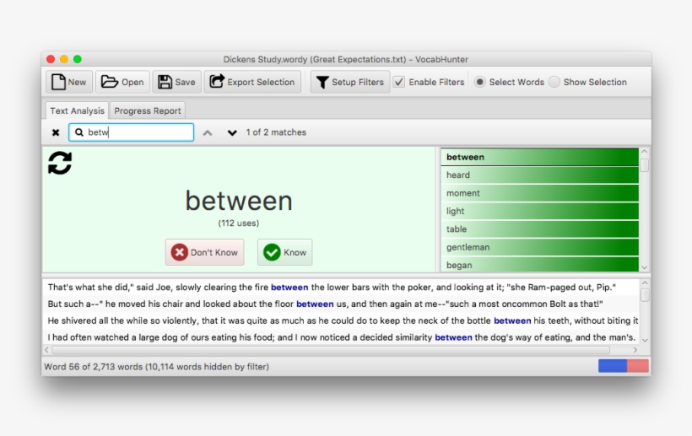The width and height of the screenshot is (692, 436).
Task: Click the green checkmark icon on Know
Action: point(272,252)
